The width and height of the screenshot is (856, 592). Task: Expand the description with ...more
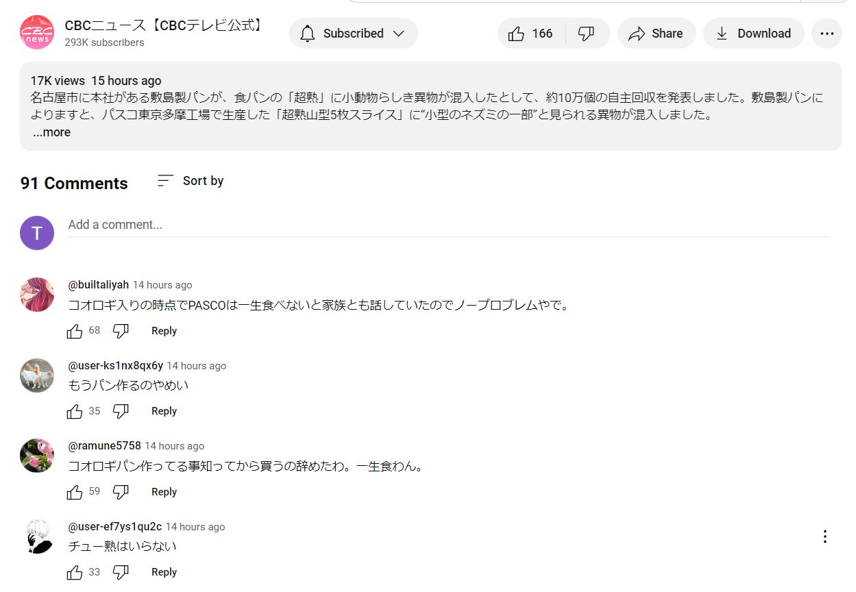pos(51,132)
